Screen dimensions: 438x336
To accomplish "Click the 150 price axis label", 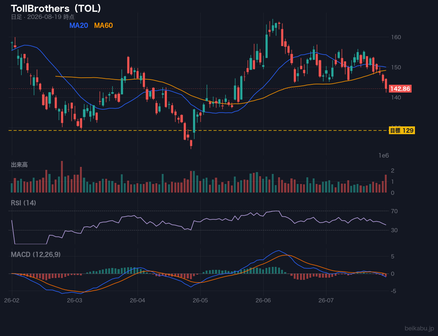I will coord(396,67).
